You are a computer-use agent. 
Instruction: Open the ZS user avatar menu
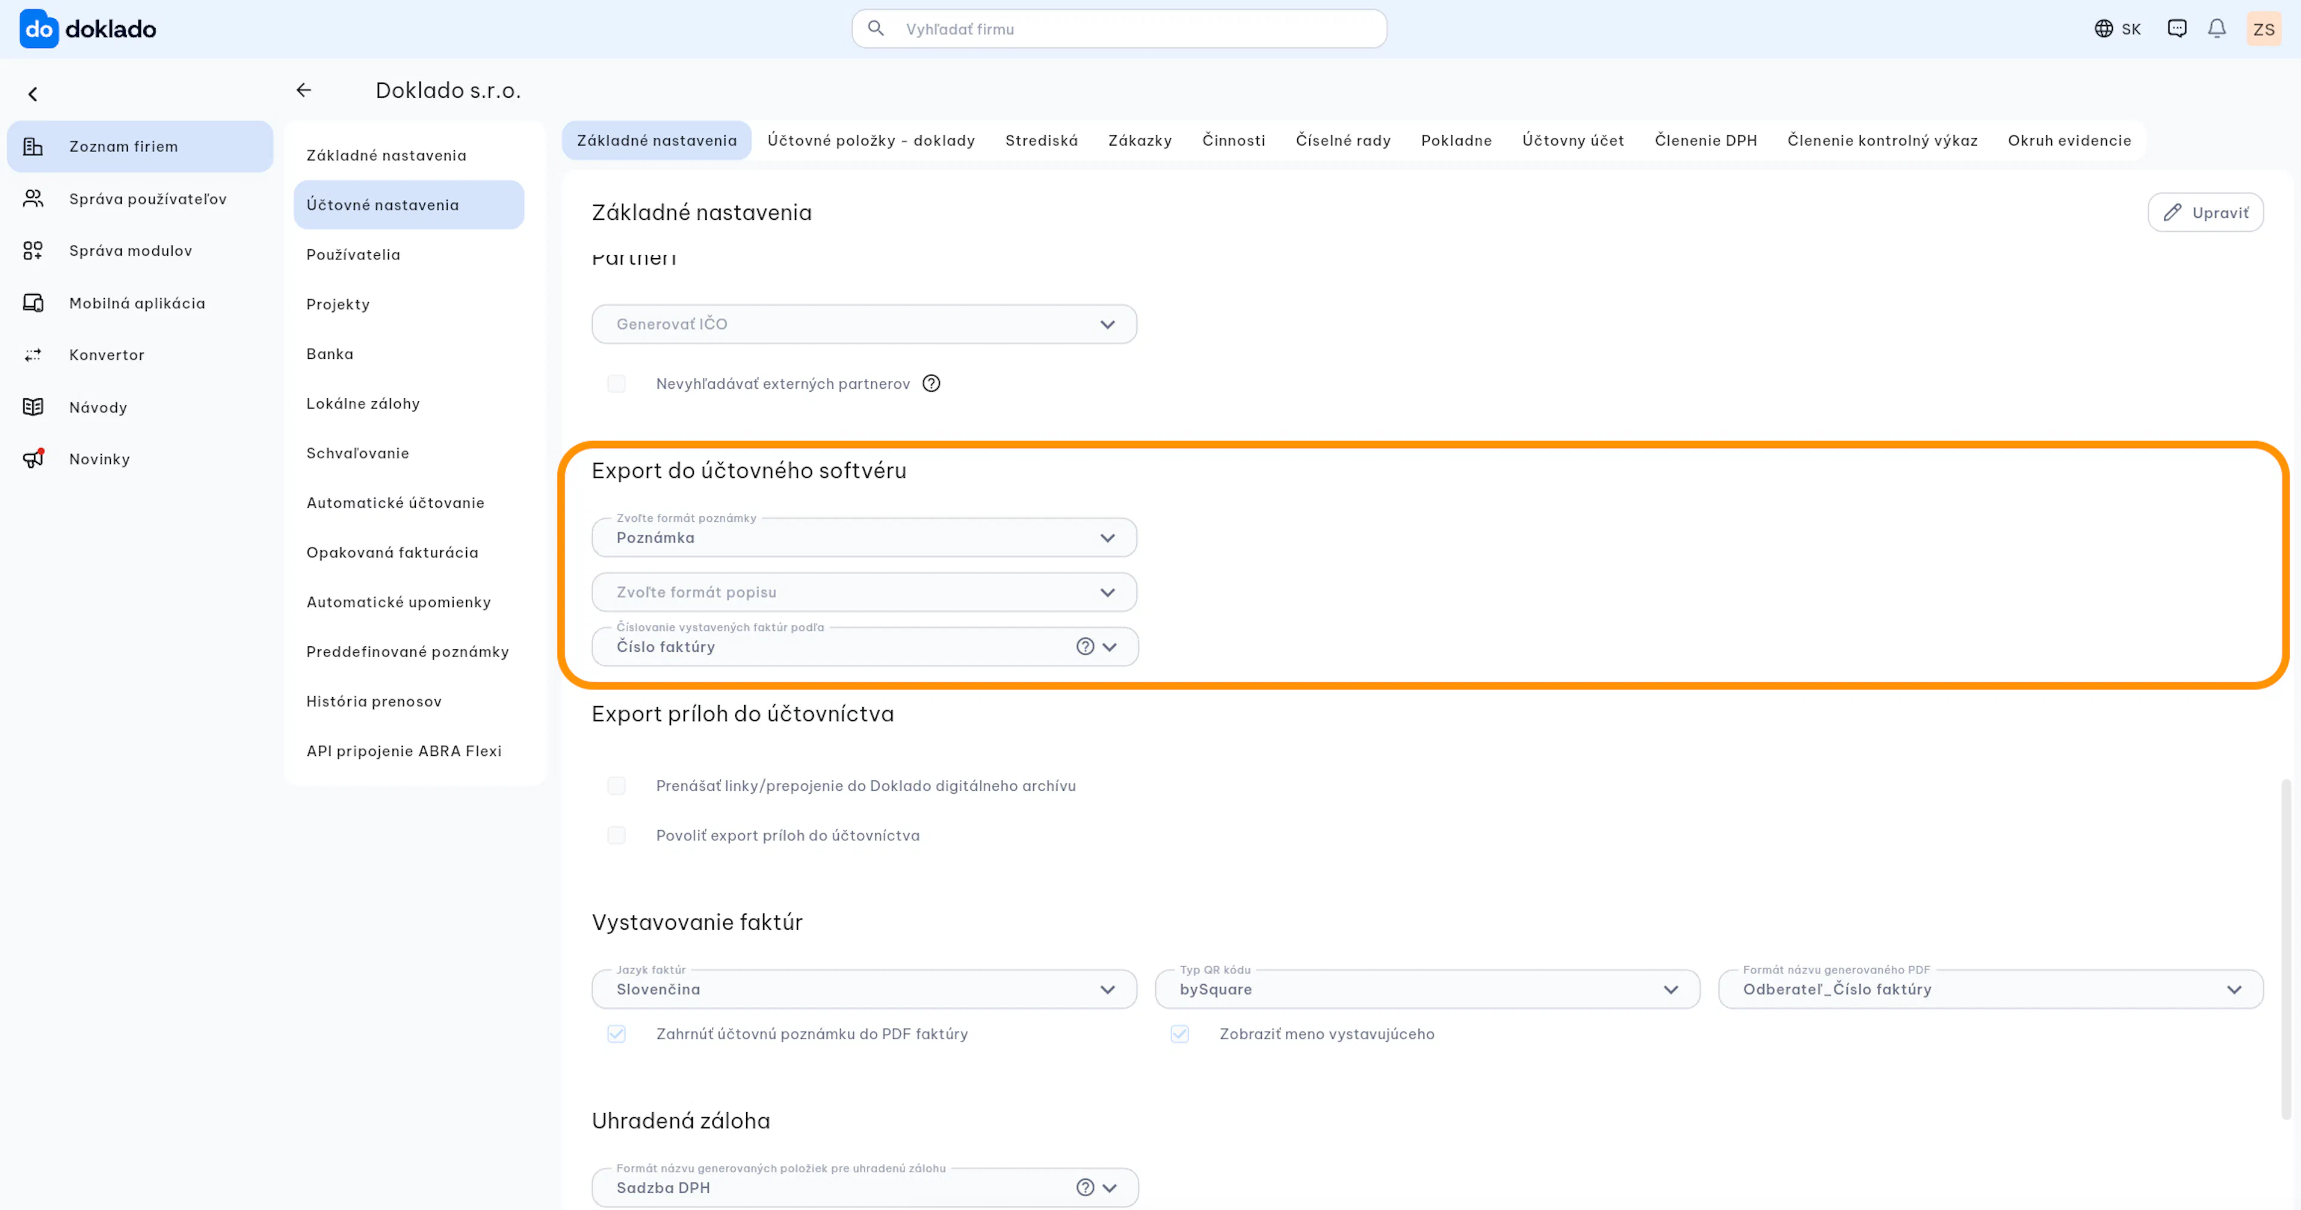tap(2263, 29)
